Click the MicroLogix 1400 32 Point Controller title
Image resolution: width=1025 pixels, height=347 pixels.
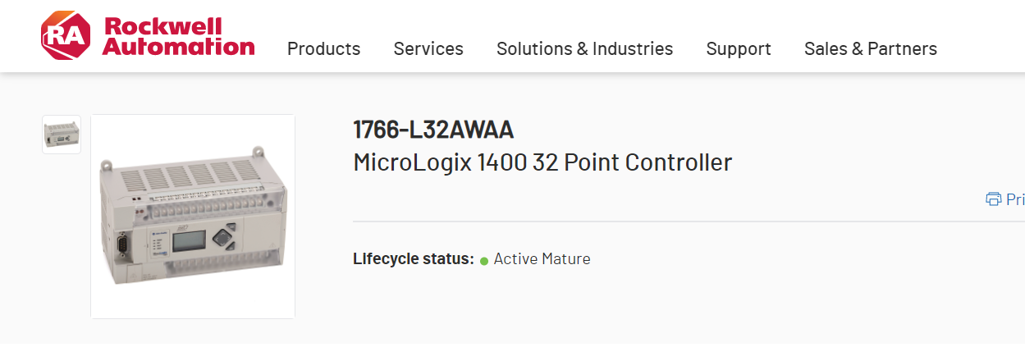pyautogui.click(x=542, y=162)
